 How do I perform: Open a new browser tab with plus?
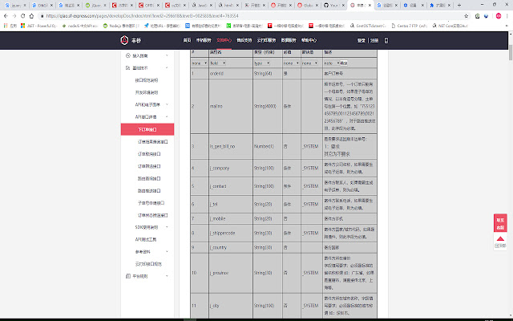(x=459, y=6)
